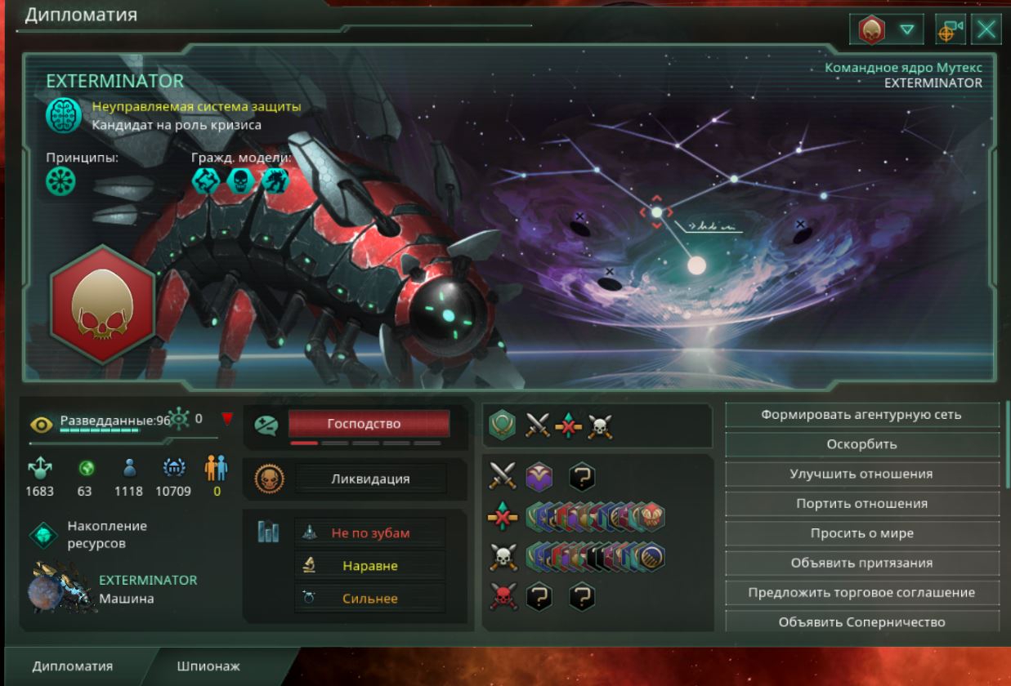
Task: Click the EXTERMINATOR species portrait thumbnail
Action: tap(60, 588)
